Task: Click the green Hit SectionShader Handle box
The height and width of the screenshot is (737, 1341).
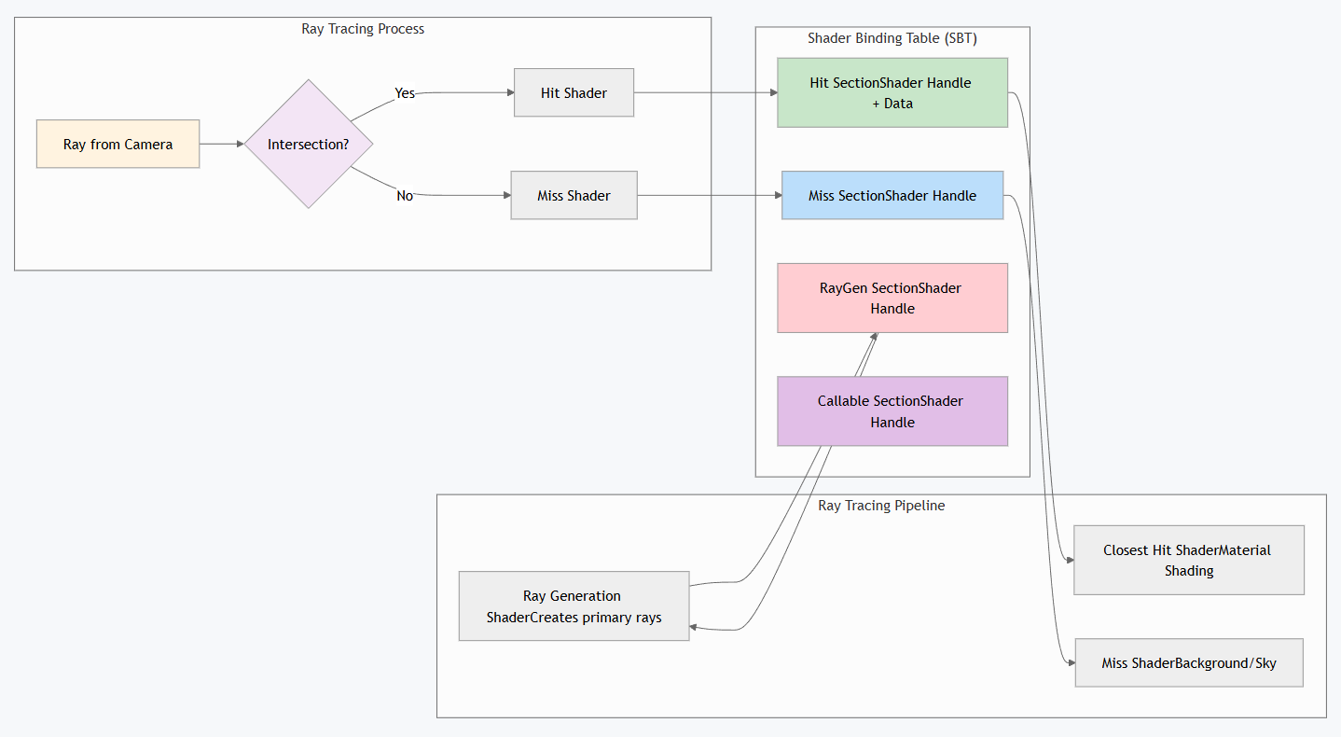Action: pos(892,92)
